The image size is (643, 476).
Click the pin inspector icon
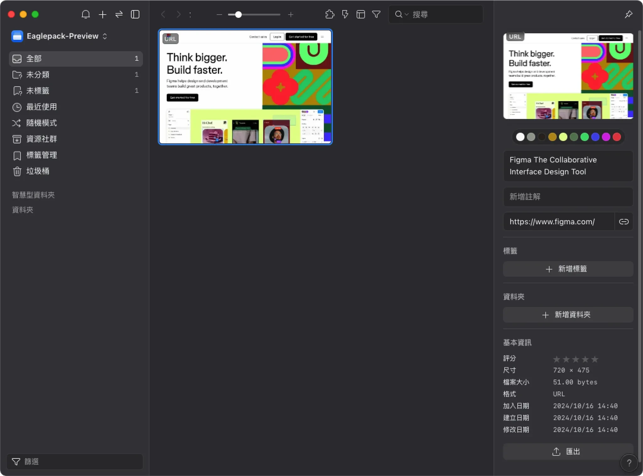coord(629,14)
